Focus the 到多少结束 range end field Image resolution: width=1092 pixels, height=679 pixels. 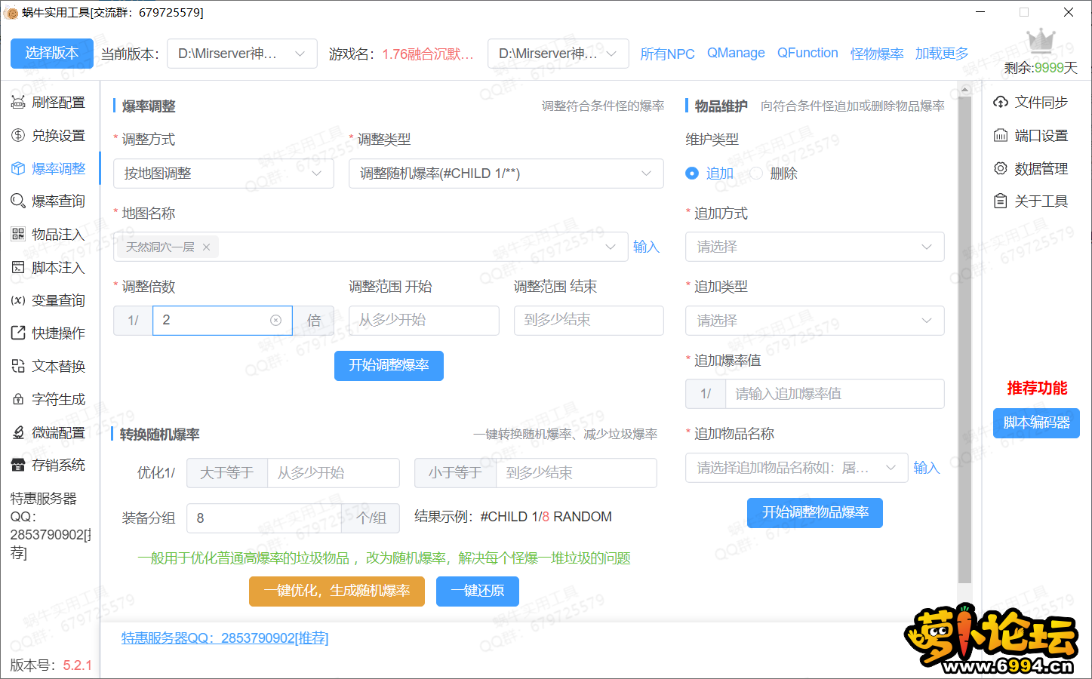pyautogui.click(x=589, y=321)
